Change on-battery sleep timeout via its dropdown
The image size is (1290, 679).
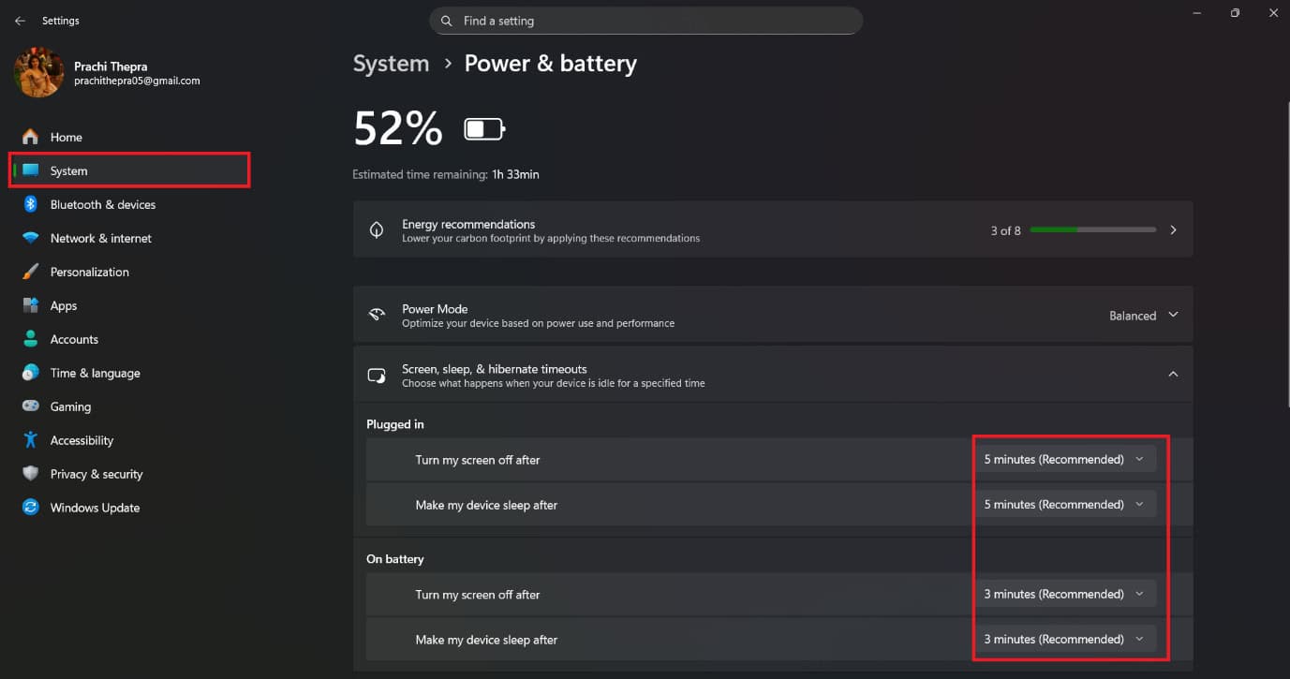(x=1067, y=639)
